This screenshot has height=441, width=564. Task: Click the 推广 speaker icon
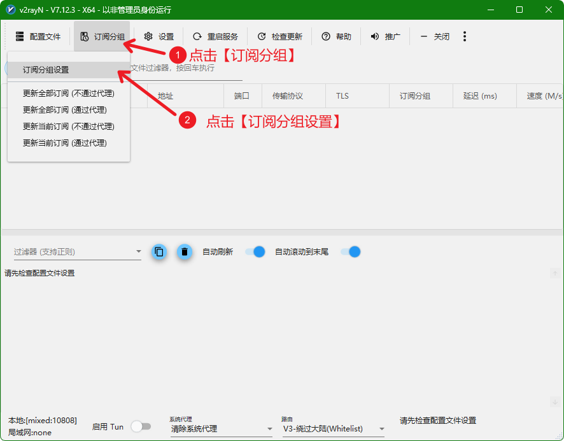point(375,36)
